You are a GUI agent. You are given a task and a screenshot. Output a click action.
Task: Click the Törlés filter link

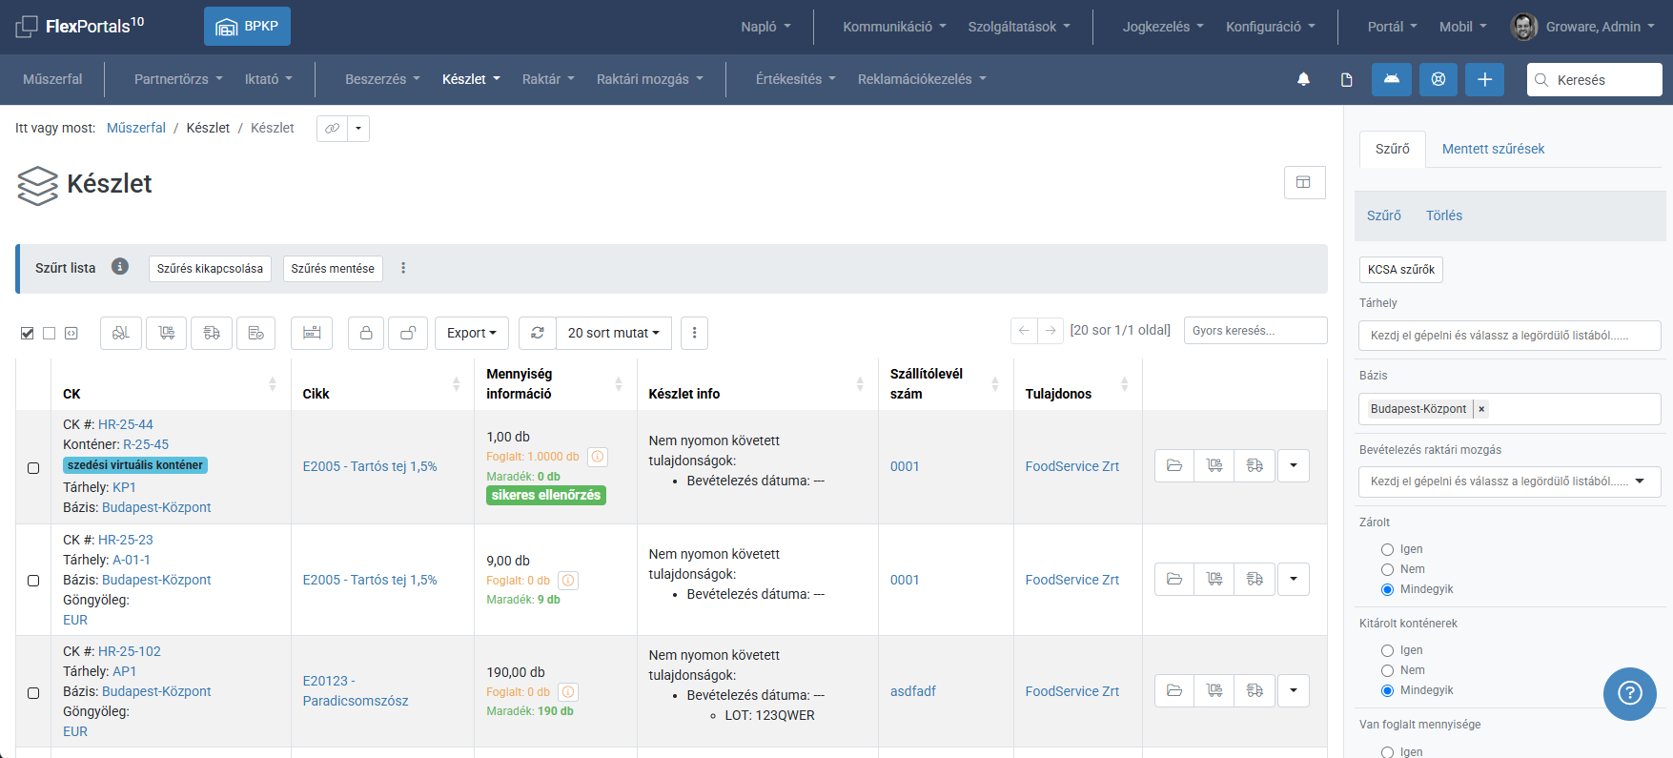[1443, 215]
